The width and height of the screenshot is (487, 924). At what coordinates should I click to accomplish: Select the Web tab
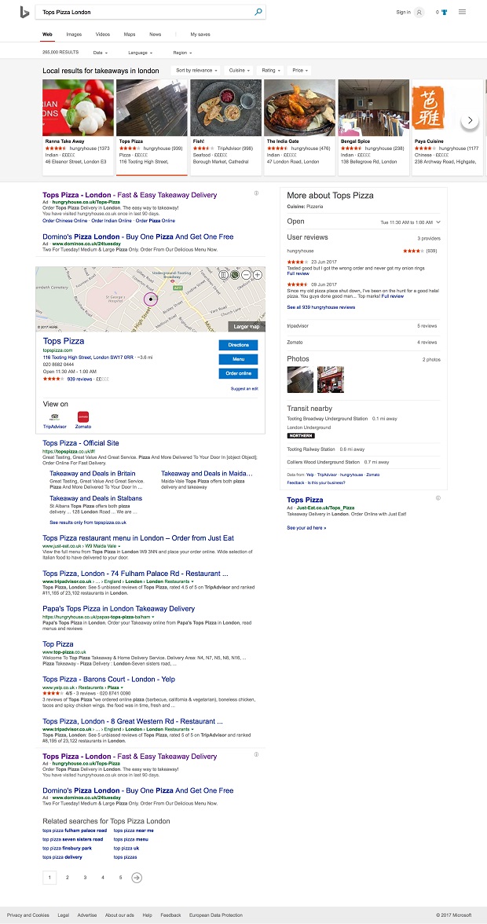pyautogui.click(x=46, y=35)
